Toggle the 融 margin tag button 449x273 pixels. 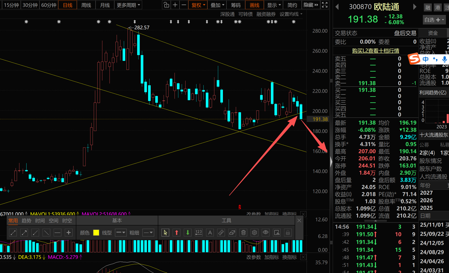click(x=428, y=7)
